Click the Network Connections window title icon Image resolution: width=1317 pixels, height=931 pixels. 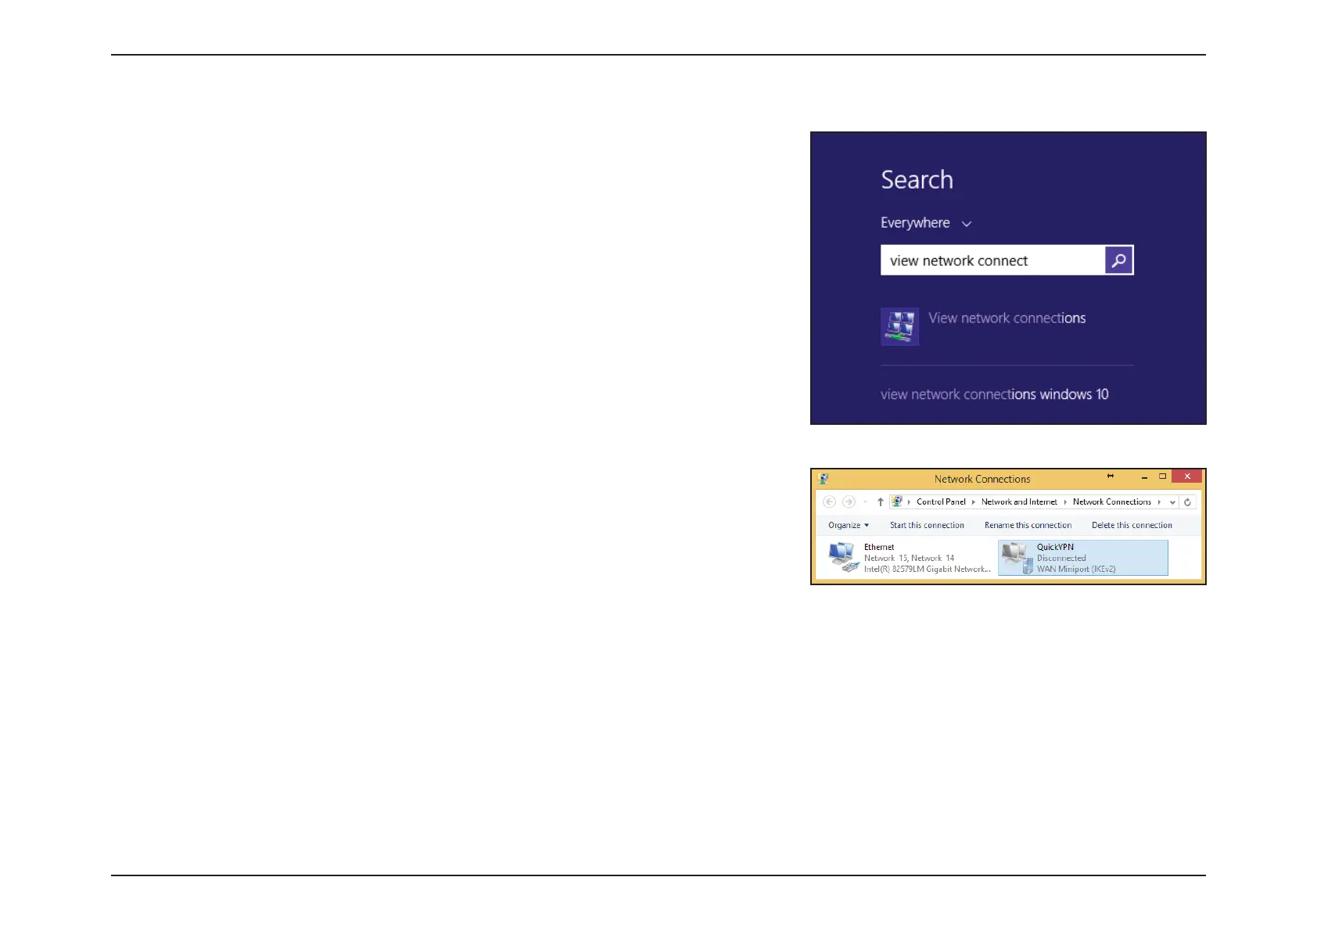pos(823,478)
